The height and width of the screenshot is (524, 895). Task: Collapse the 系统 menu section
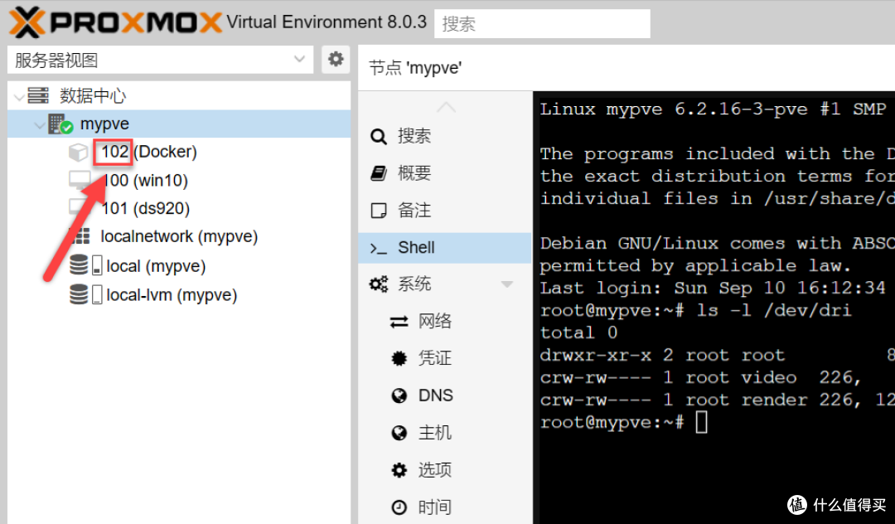[x=507, y=284]
